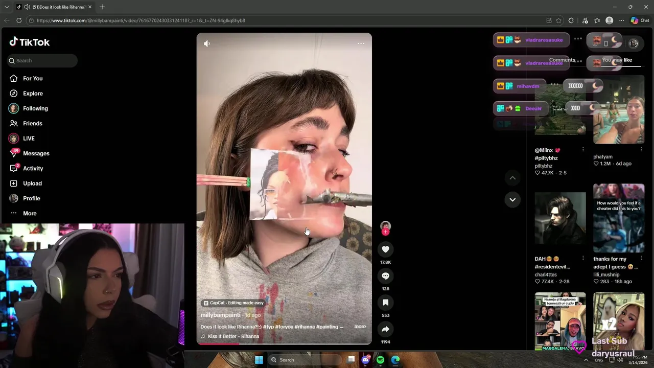This screenshot has width=654, height=368.
Task: Open the video's three-dot options menu
Action: click(x=361, y=43)
